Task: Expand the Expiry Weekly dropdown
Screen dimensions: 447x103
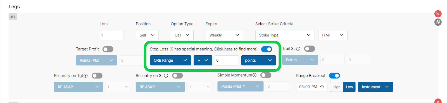Action: 224,35
